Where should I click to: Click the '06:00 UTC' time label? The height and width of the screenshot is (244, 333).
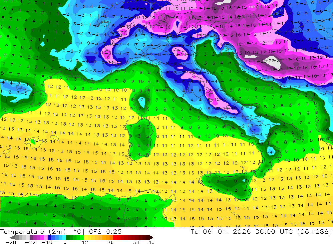pos(274,232)
